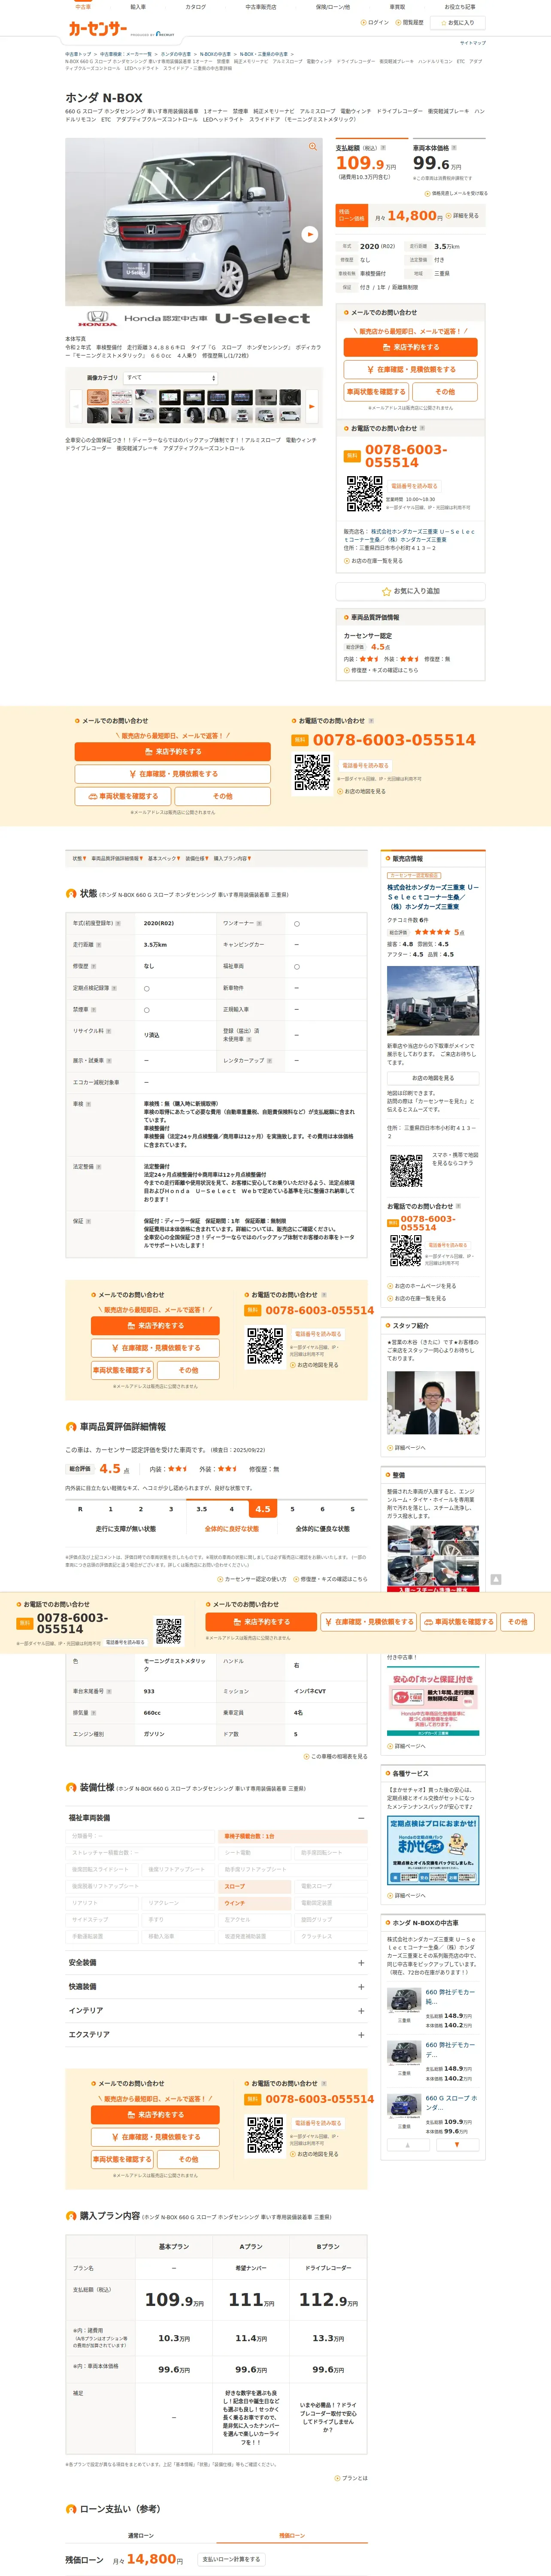Click help icon beside ワンオーナー label

click(259, 923)
